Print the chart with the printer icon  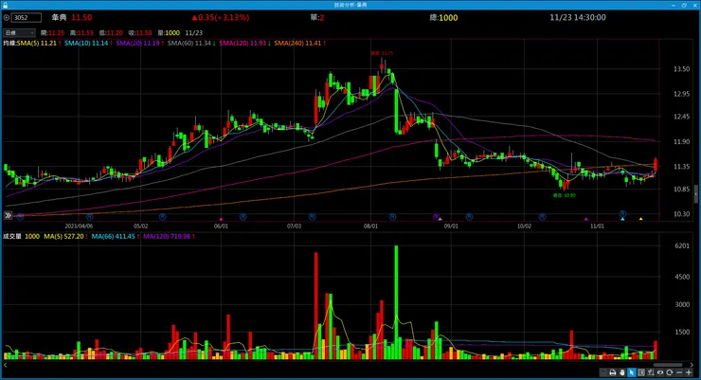(x=613, y=372)
